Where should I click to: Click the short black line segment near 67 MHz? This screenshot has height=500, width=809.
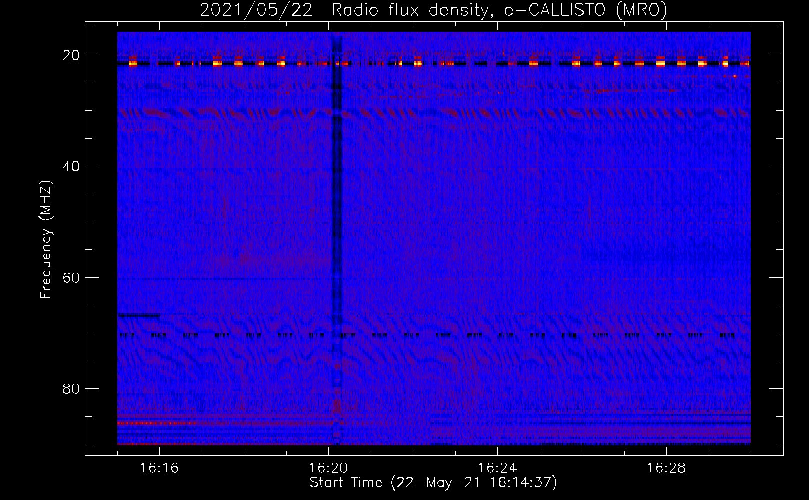pyautogui.click(x=139, y=315)
